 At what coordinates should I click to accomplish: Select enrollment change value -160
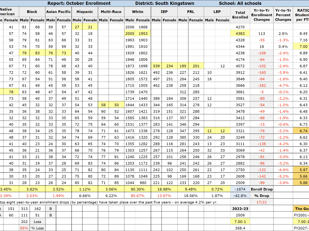262,73
